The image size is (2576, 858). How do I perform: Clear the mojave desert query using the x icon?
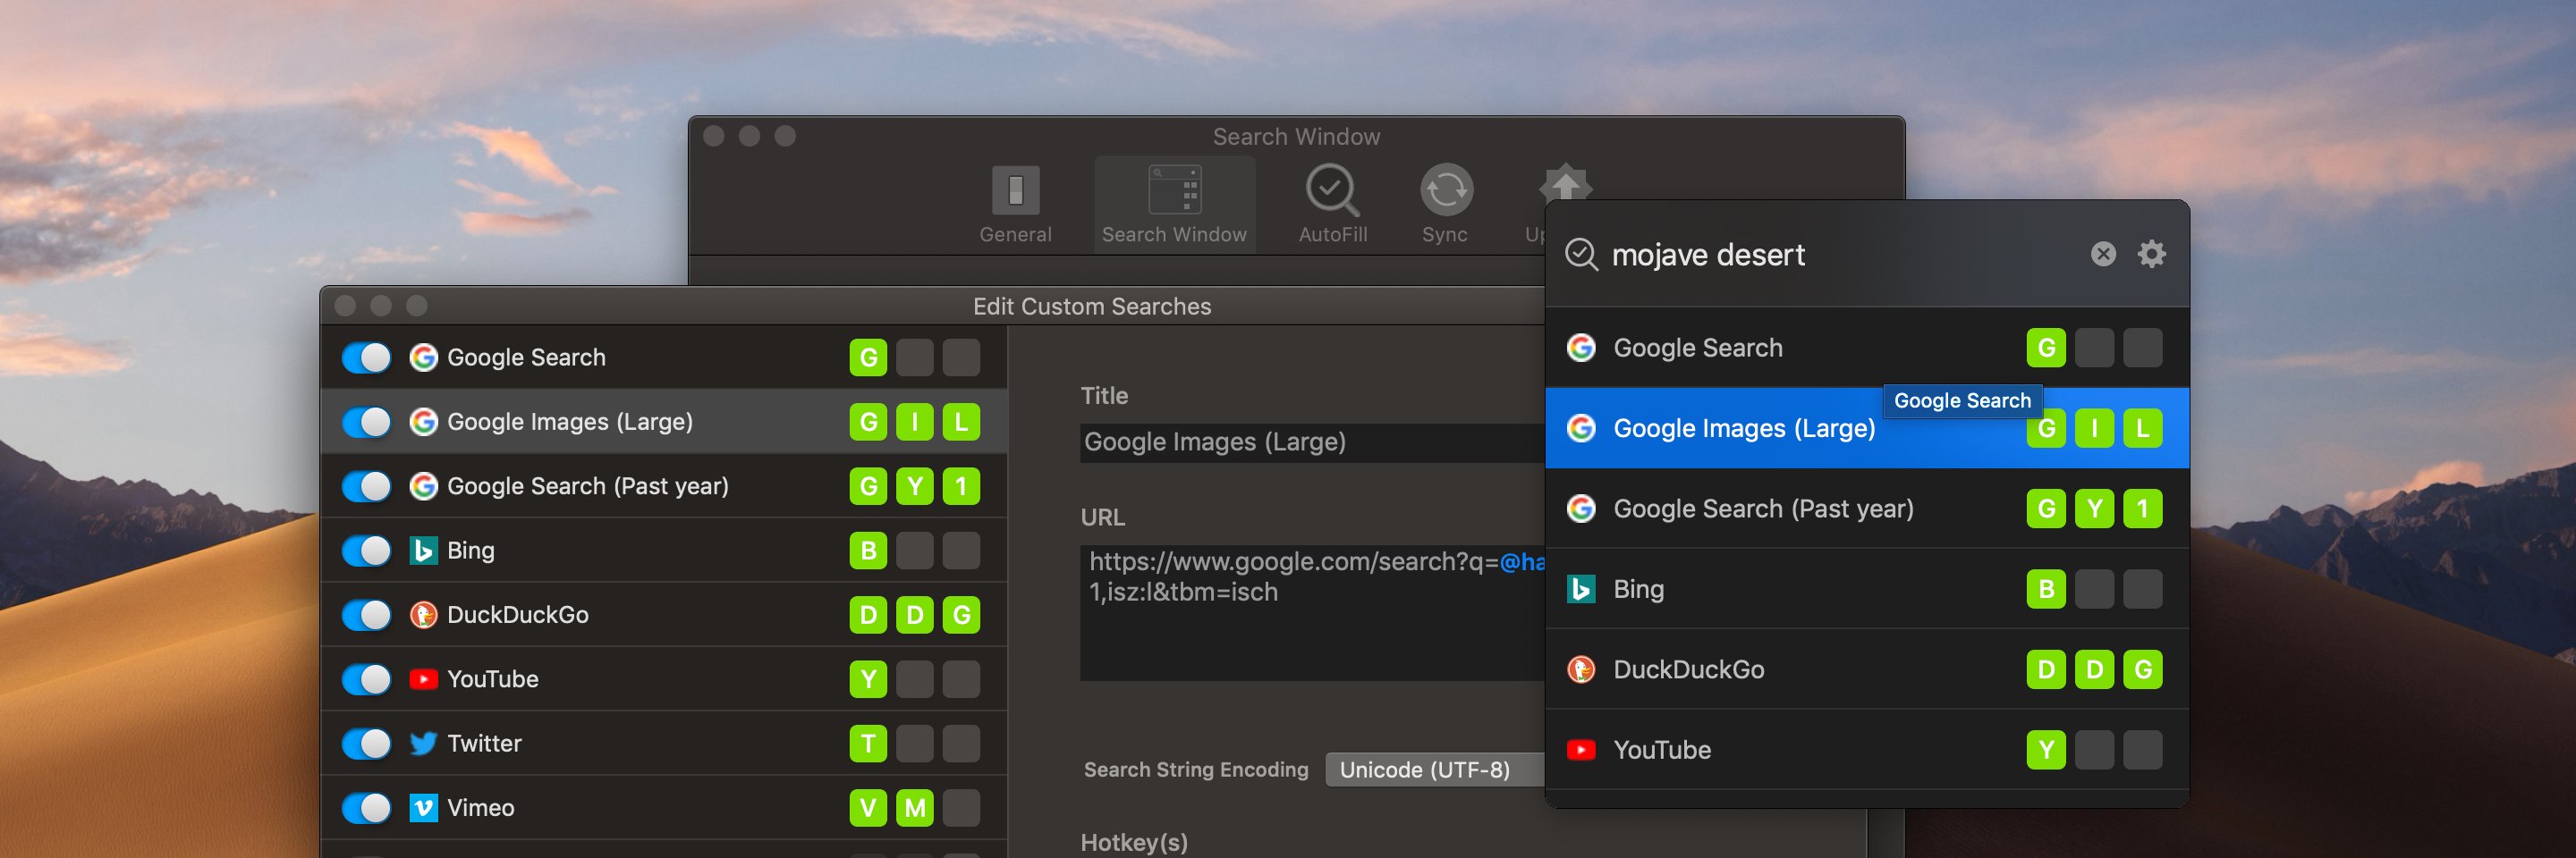tap(2102, 254)
